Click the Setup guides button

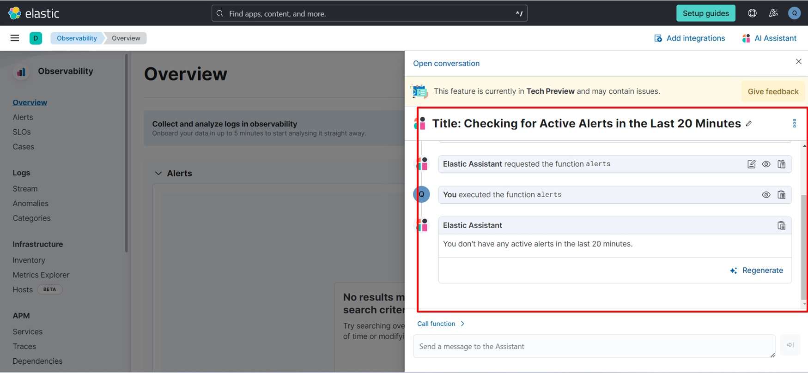pyautogui.click(x=706, y=13)
